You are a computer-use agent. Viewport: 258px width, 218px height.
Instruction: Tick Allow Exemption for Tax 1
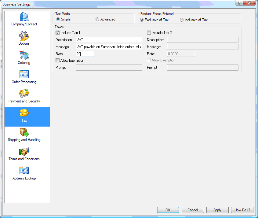(x=58, y=61)
